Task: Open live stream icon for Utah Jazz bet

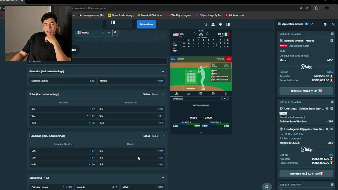Action: tap(327, 108)
